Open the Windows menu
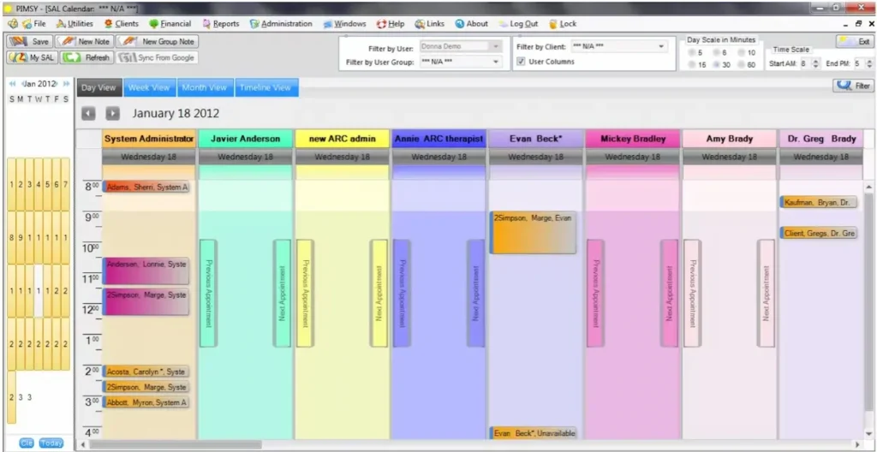This screenshot has height=452, width=877. pyautogui.click(x=350, y=24)
